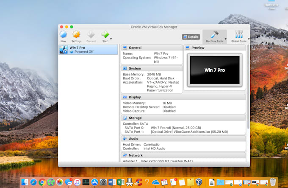
Task: Click the Audio section speaker icon
Action: (x=125, y=138)
